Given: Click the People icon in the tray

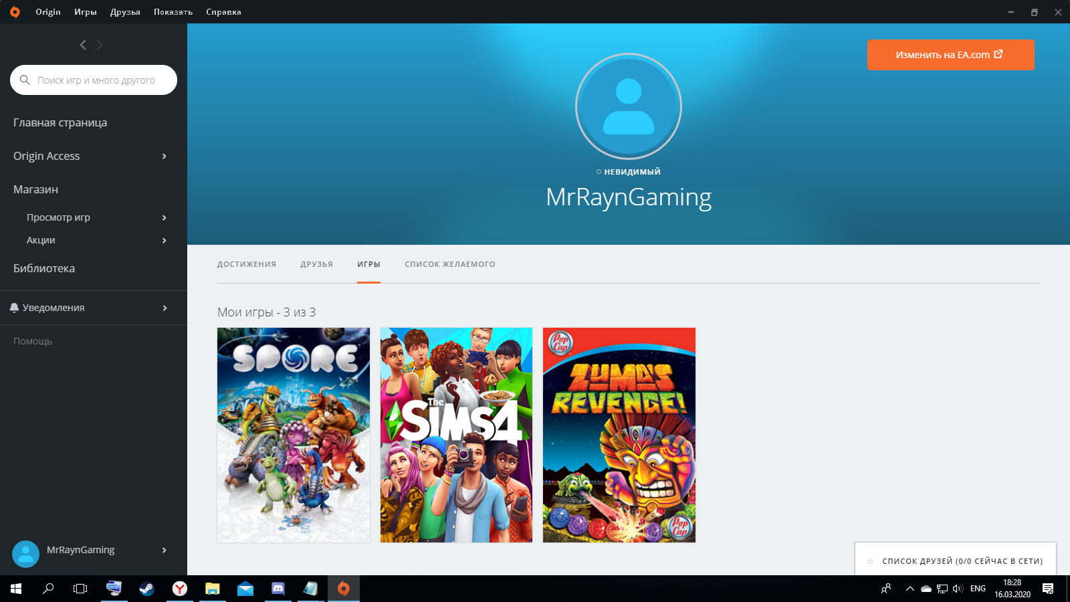Looking at the screenshot, I should coord(886,589).
